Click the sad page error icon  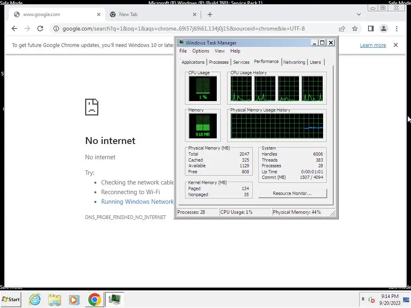pyautogui.click(x=92, y=107)
